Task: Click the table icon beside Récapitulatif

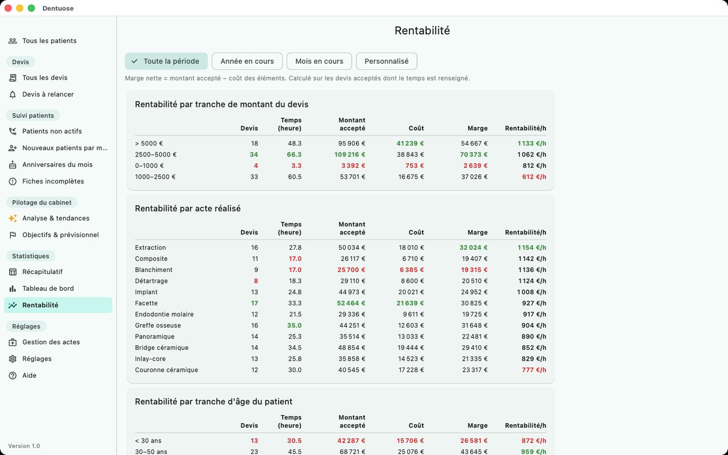Action: click(13, 272)
